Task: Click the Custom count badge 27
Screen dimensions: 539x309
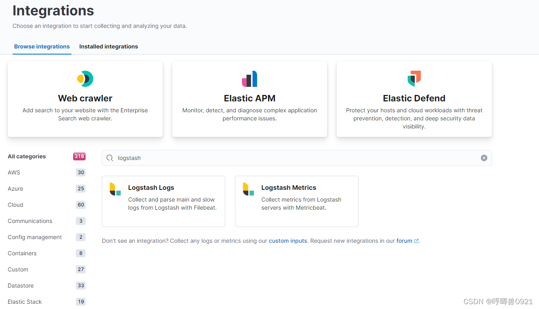Action: click(81, 269)
